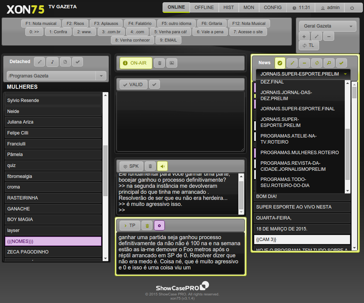
Task: Click the image icon next to ON-AIR trash
Action: click(171, 63)
